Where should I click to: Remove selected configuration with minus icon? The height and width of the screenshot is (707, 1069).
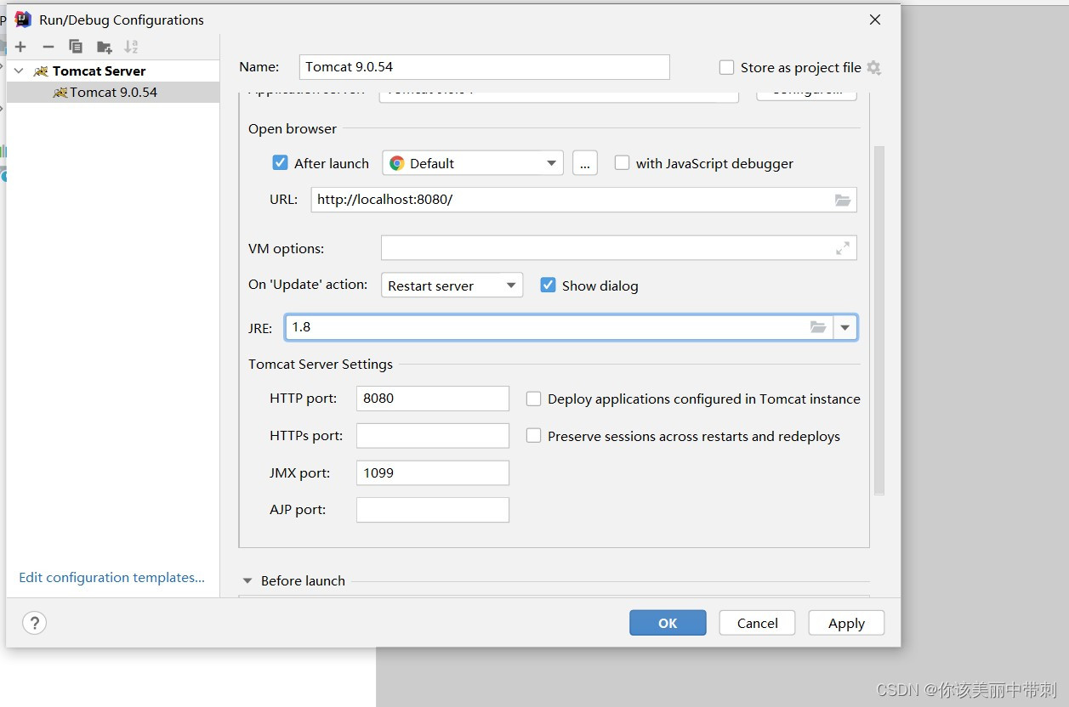[x=48, y=47]
